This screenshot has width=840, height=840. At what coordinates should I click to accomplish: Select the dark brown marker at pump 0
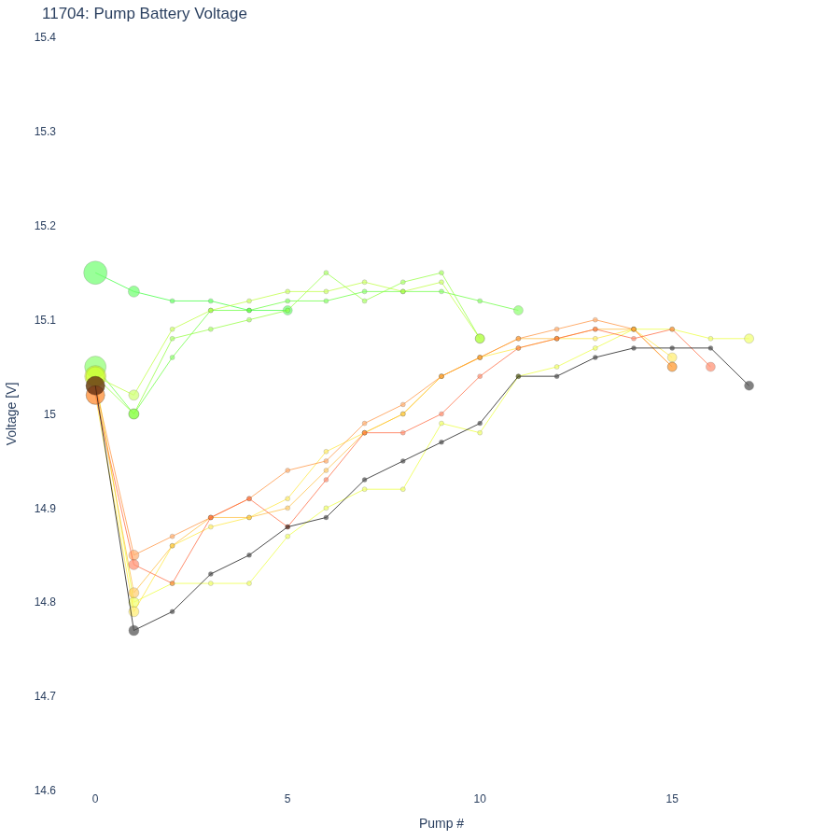[95, 385]
